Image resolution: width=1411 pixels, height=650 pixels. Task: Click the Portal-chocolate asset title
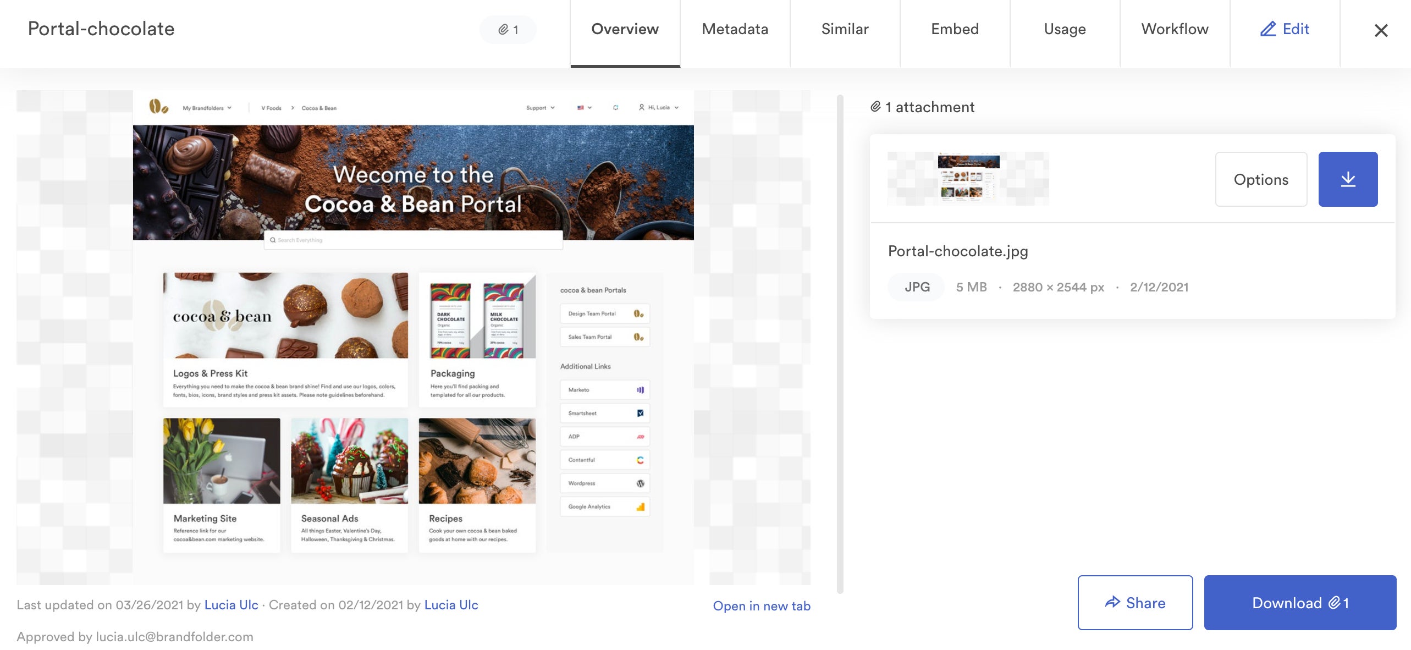101,29
